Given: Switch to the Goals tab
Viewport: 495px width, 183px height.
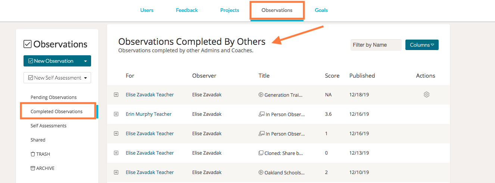Looking at the screenshot, I should [321, 10].
